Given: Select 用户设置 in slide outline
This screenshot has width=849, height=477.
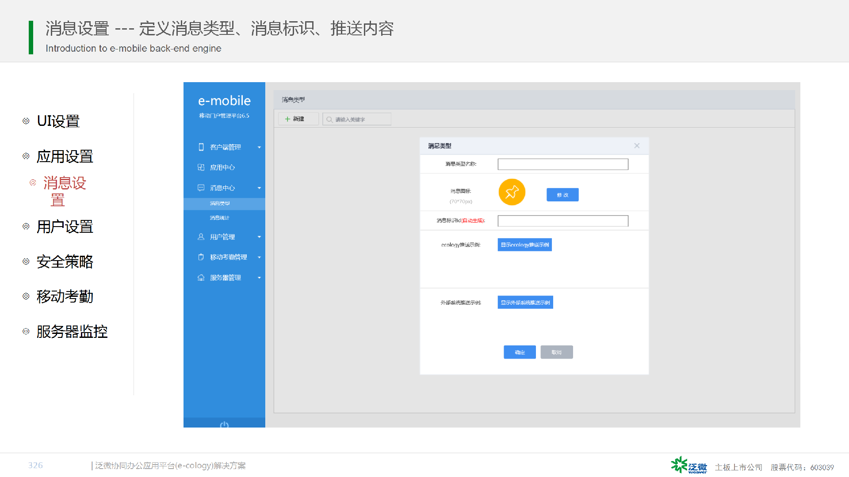Looking at the screenshot, I should pyautogui.click(x=65, y=227).
